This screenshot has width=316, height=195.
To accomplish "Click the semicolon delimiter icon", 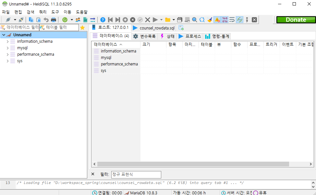I will click(x=247, y=20).
